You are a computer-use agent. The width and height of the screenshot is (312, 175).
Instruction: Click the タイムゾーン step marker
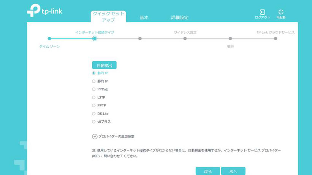coord(49,39)
